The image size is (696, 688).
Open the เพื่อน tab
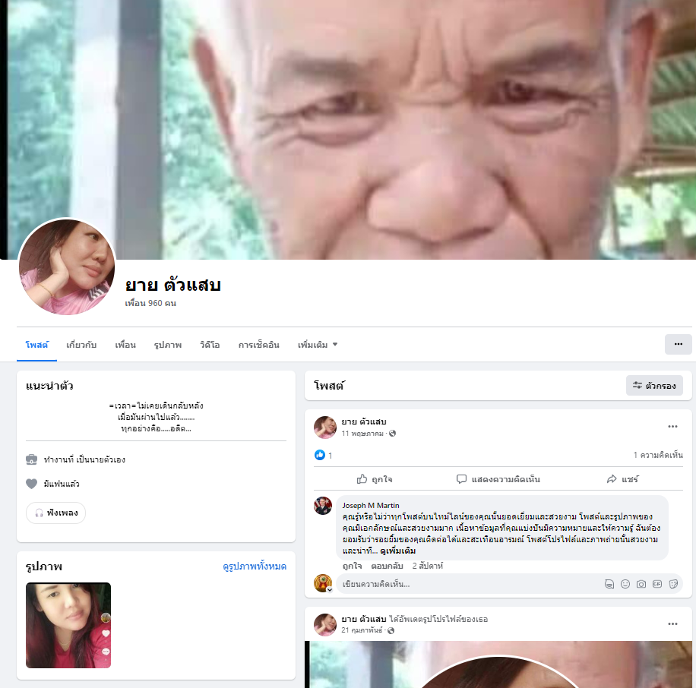tap(125, 345)
